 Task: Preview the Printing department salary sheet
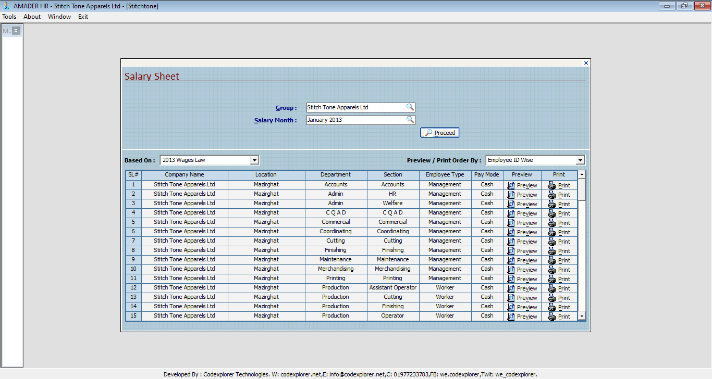(522, 279)
